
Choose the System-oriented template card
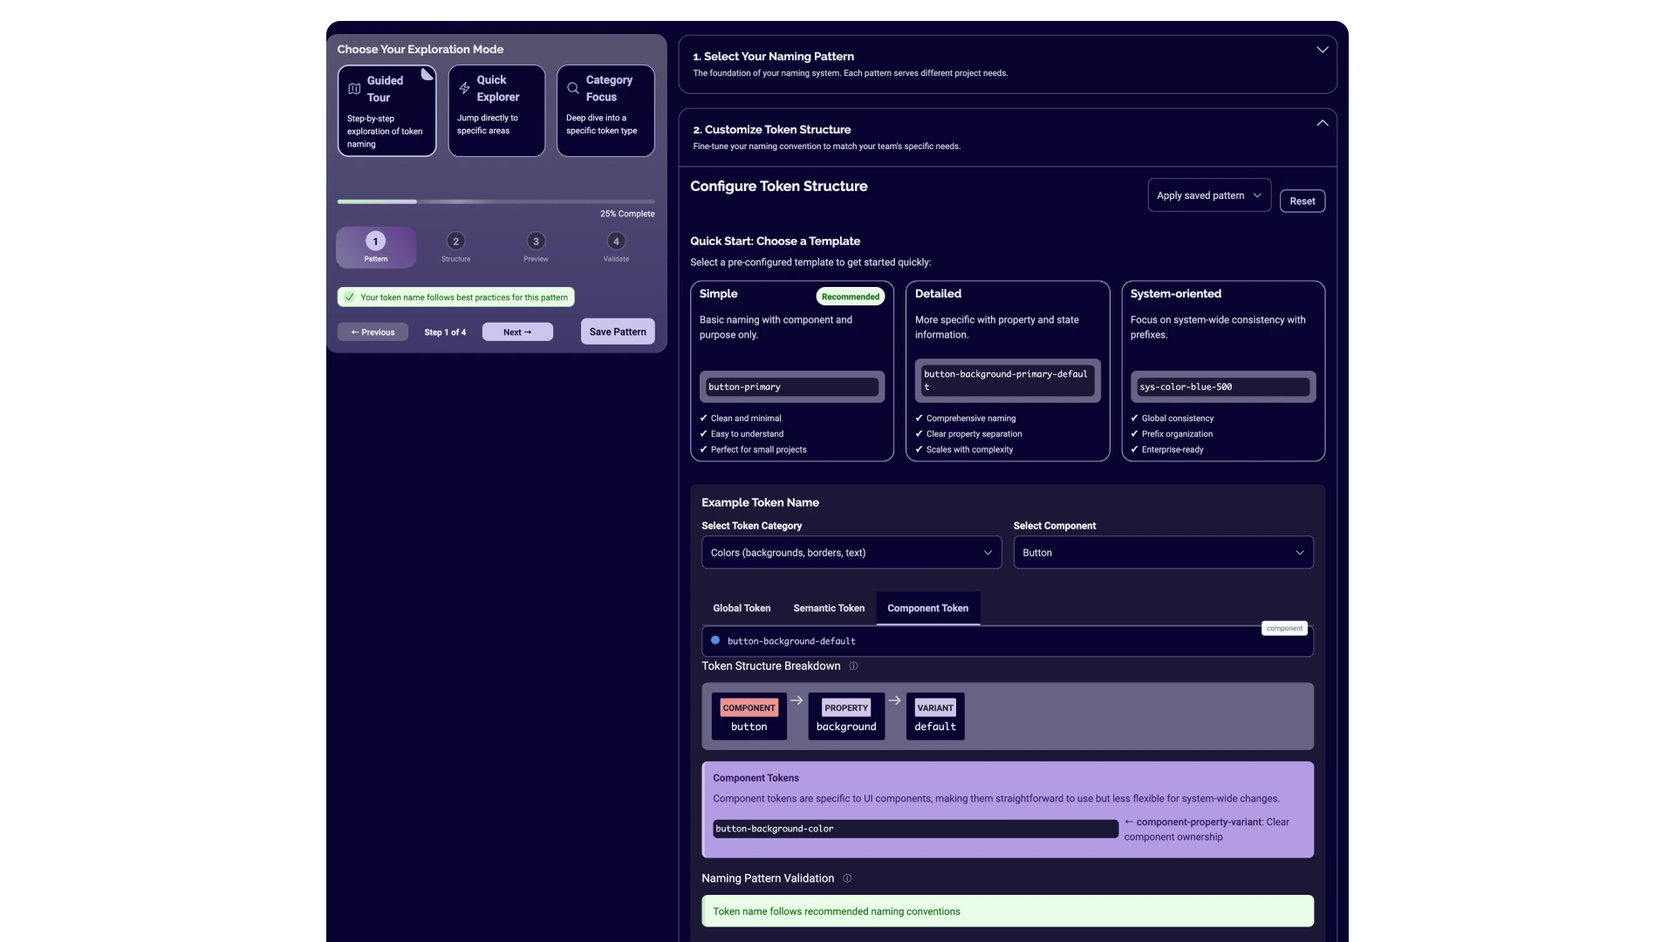point(1222,371)
